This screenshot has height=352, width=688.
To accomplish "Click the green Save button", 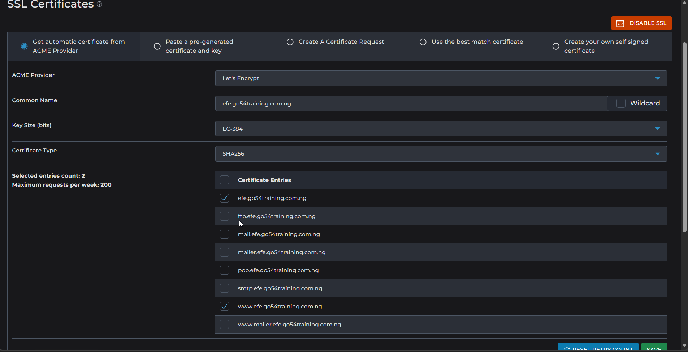I will click(654, 348).
